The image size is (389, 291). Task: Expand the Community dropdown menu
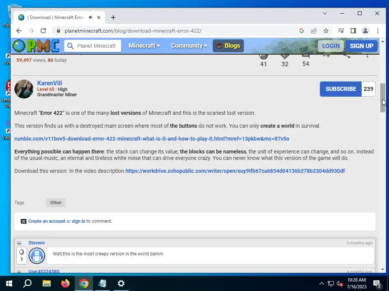point(189,46)
